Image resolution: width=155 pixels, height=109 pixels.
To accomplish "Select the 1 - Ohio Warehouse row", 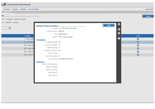I will (77, 39).
